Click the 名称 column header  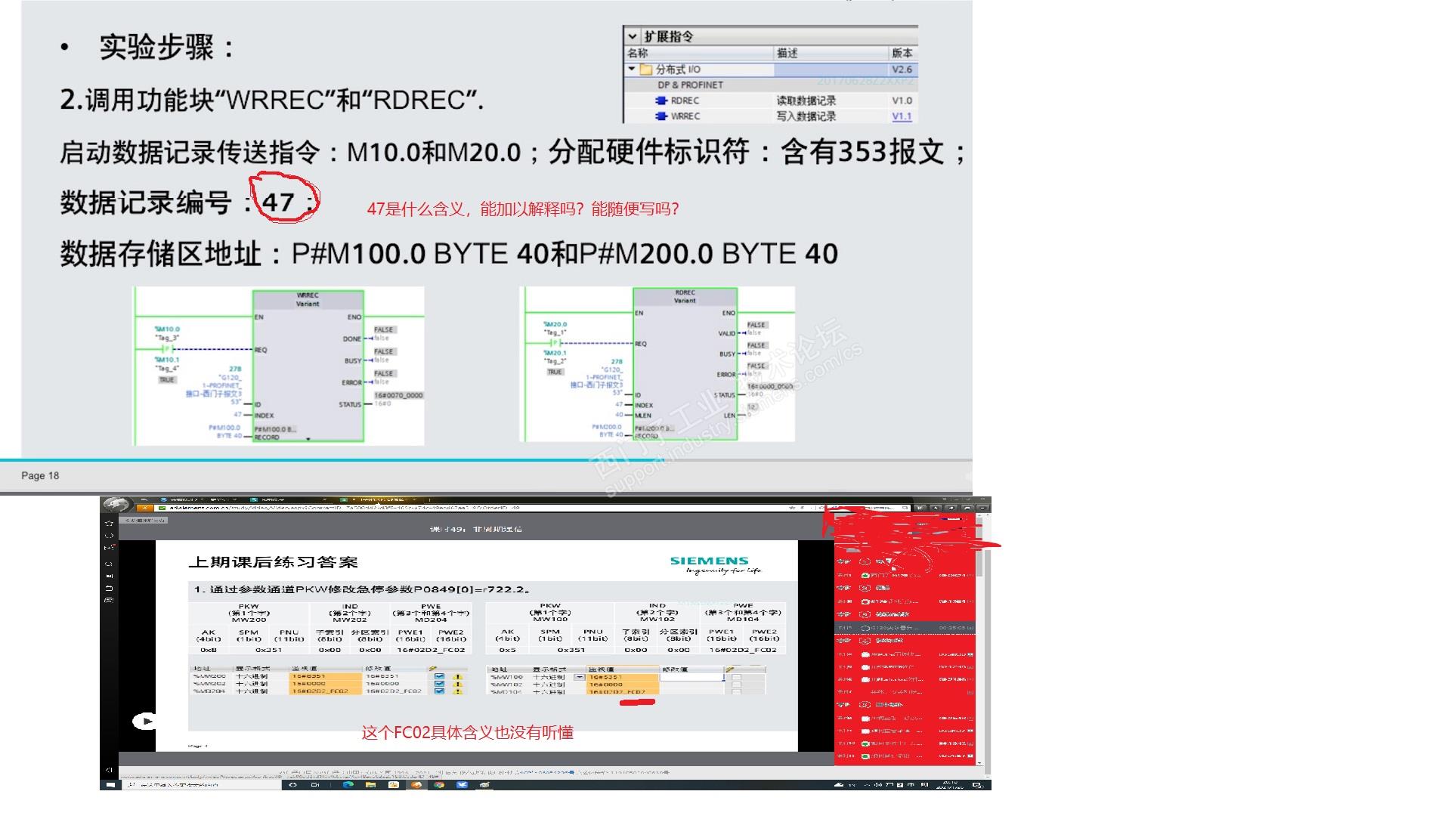tap(638, 53)
